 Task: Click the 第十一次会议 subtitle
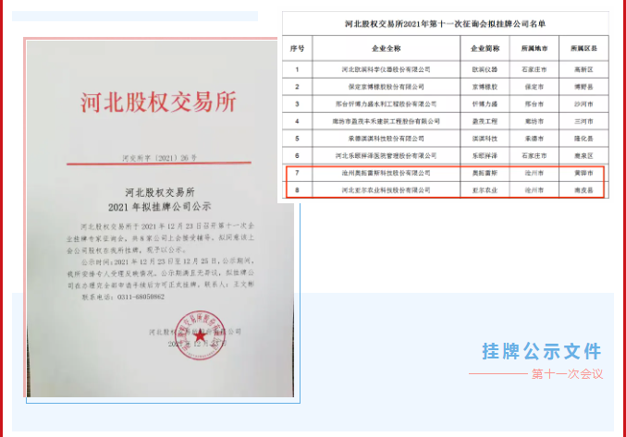(x=567, y=374)
